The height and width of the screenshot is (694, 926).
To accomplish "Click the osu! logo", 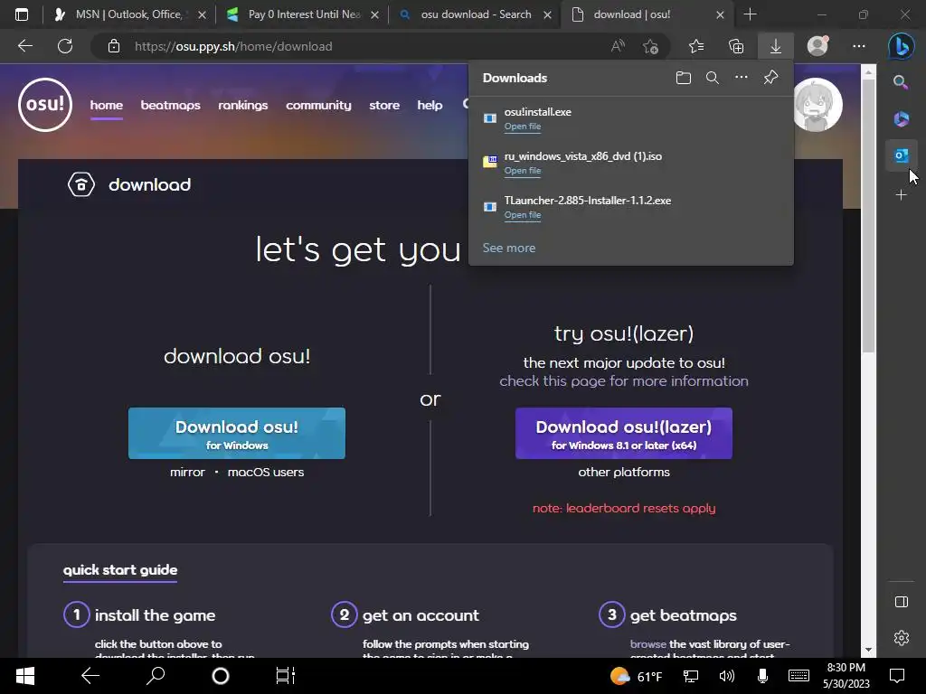I will click(x=45, y=105).
